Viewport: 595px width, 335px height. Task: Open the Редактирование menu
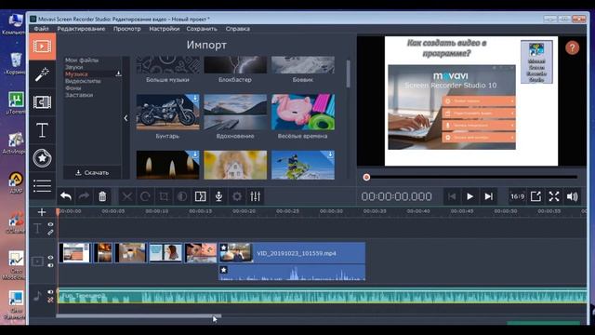pos(81,29)
